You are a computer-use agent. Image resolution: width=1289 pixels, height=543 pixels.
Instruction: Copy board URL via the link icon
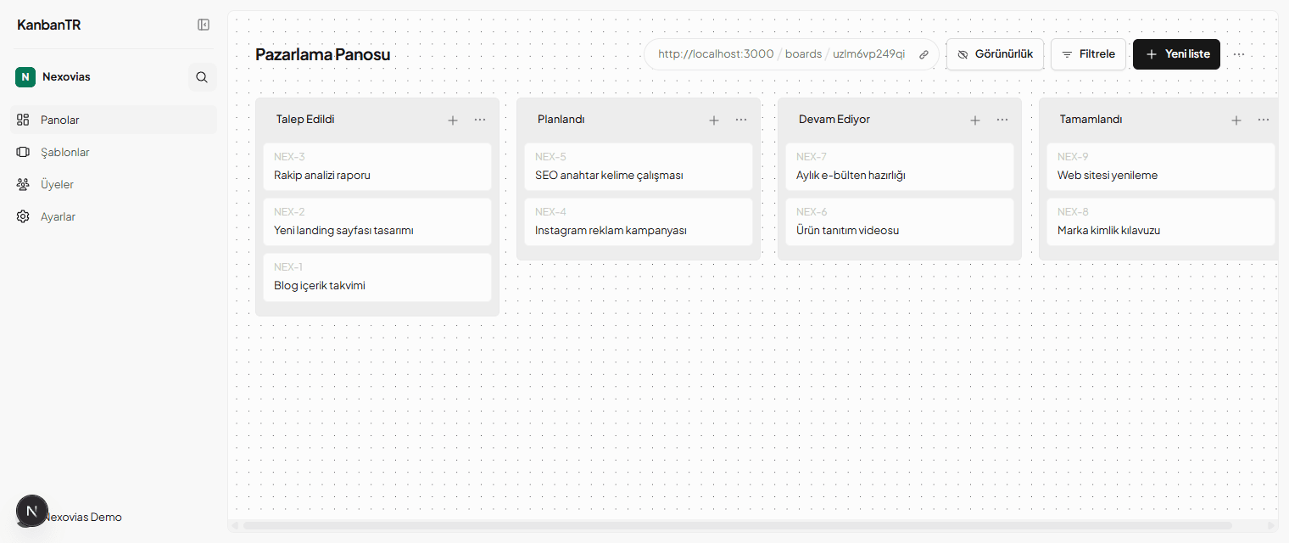coord(924,54)
